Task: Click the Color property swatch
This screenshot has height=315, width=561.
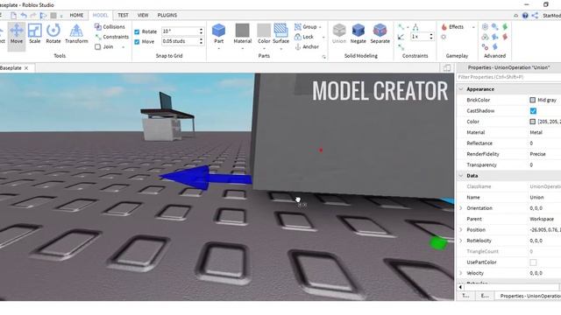Action: pyautogui.click(x=532, y=122)
